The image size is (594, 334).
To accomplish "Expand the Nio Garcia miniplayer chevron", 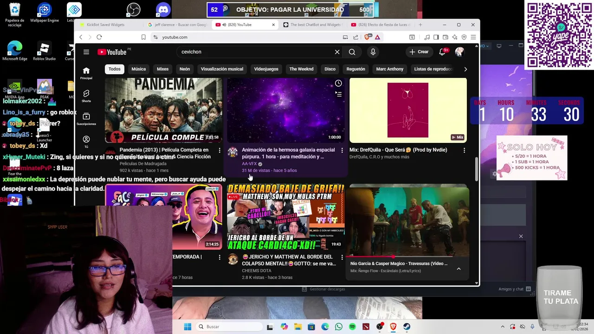I will click(x=458, y=269).
